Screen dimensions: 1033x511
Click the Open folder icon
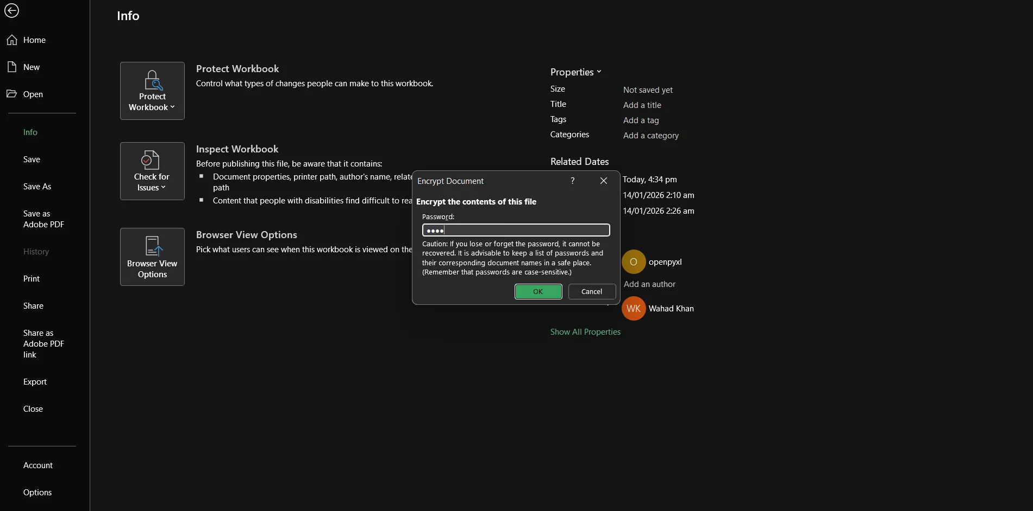point(11,93)
